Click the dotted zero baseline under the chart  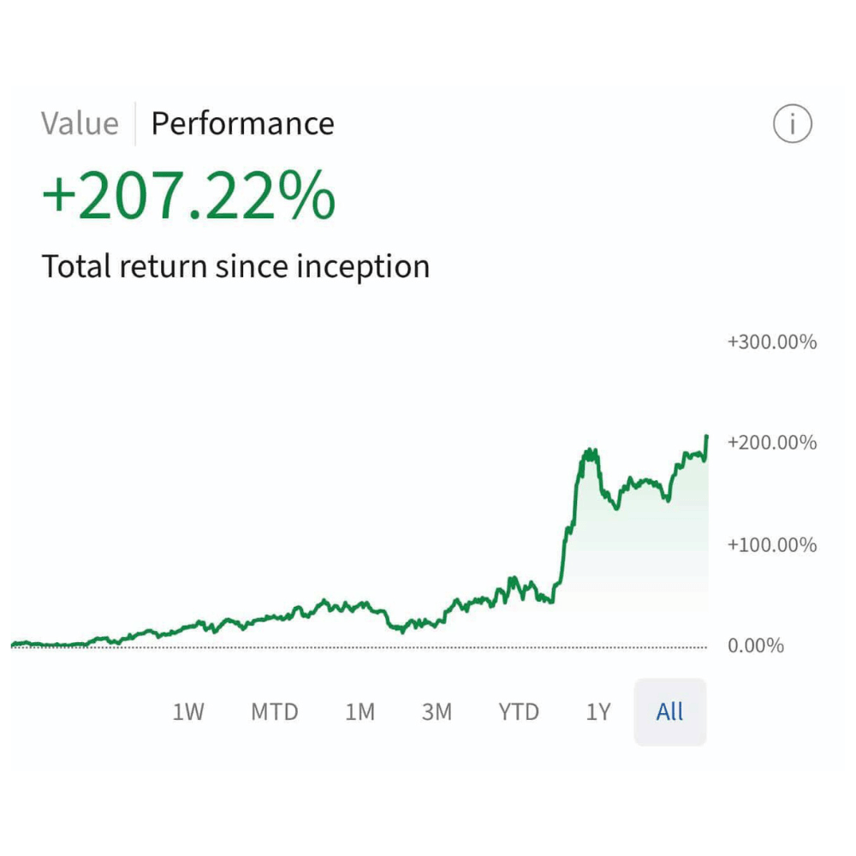[x=342, y=648]
